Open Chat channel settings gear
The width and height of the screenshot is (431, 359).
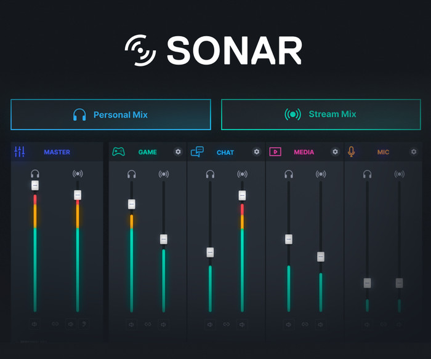tap(257, 152)
